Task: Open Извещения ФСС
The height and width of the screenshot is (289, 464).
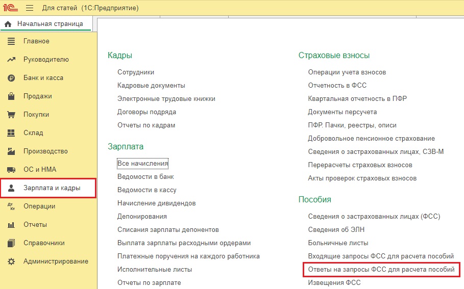Action: pos(334,283)
